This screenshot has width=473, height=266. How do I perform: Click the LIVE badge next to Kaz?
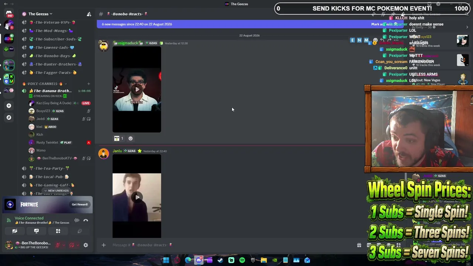(x=86, y=103)
